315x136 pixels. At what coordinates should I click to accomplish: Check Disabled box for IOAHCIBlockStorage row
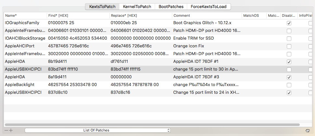tap(289, 39)
